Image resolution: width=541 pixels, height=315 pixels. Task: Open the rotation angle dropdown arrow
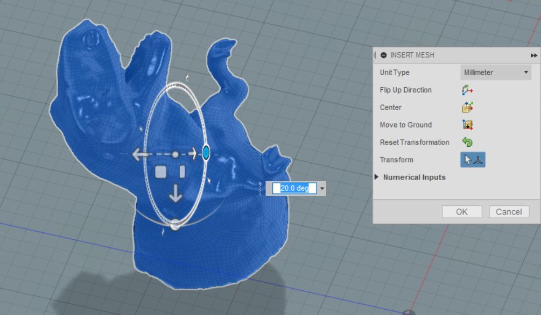click(x=321, y=188)
